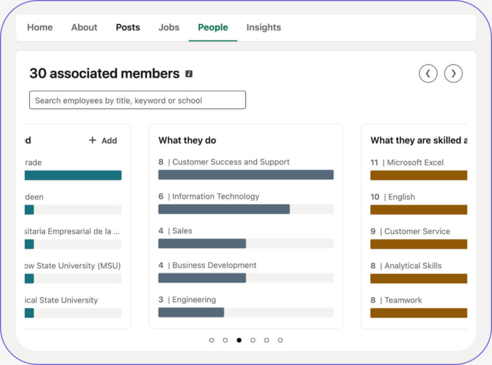Select the third (active) carousel dot
The width and height of the screenshot is (492, 365).
click(x=239, y=340)
